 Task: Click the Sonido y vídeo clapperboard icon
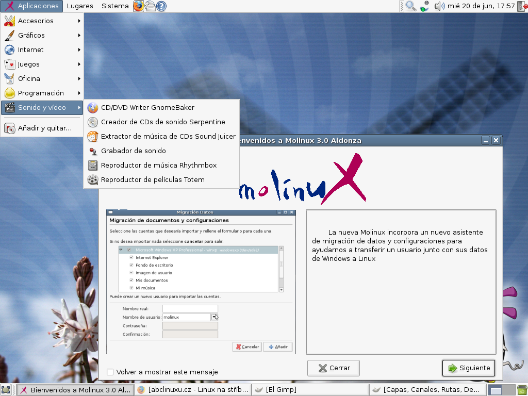(9, 108)
